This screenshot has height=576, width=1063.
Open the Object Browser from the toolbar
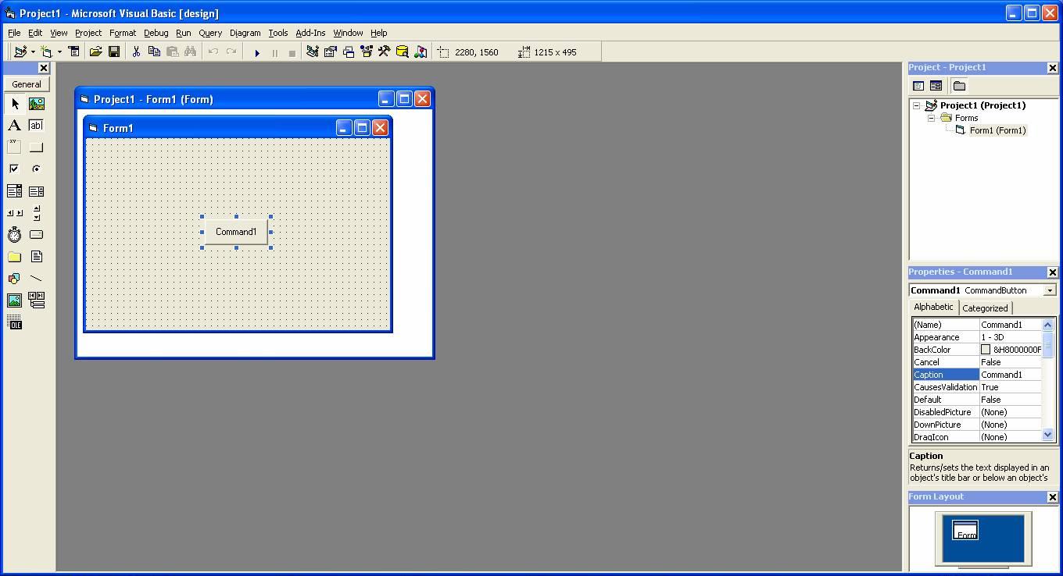(402, 52)
